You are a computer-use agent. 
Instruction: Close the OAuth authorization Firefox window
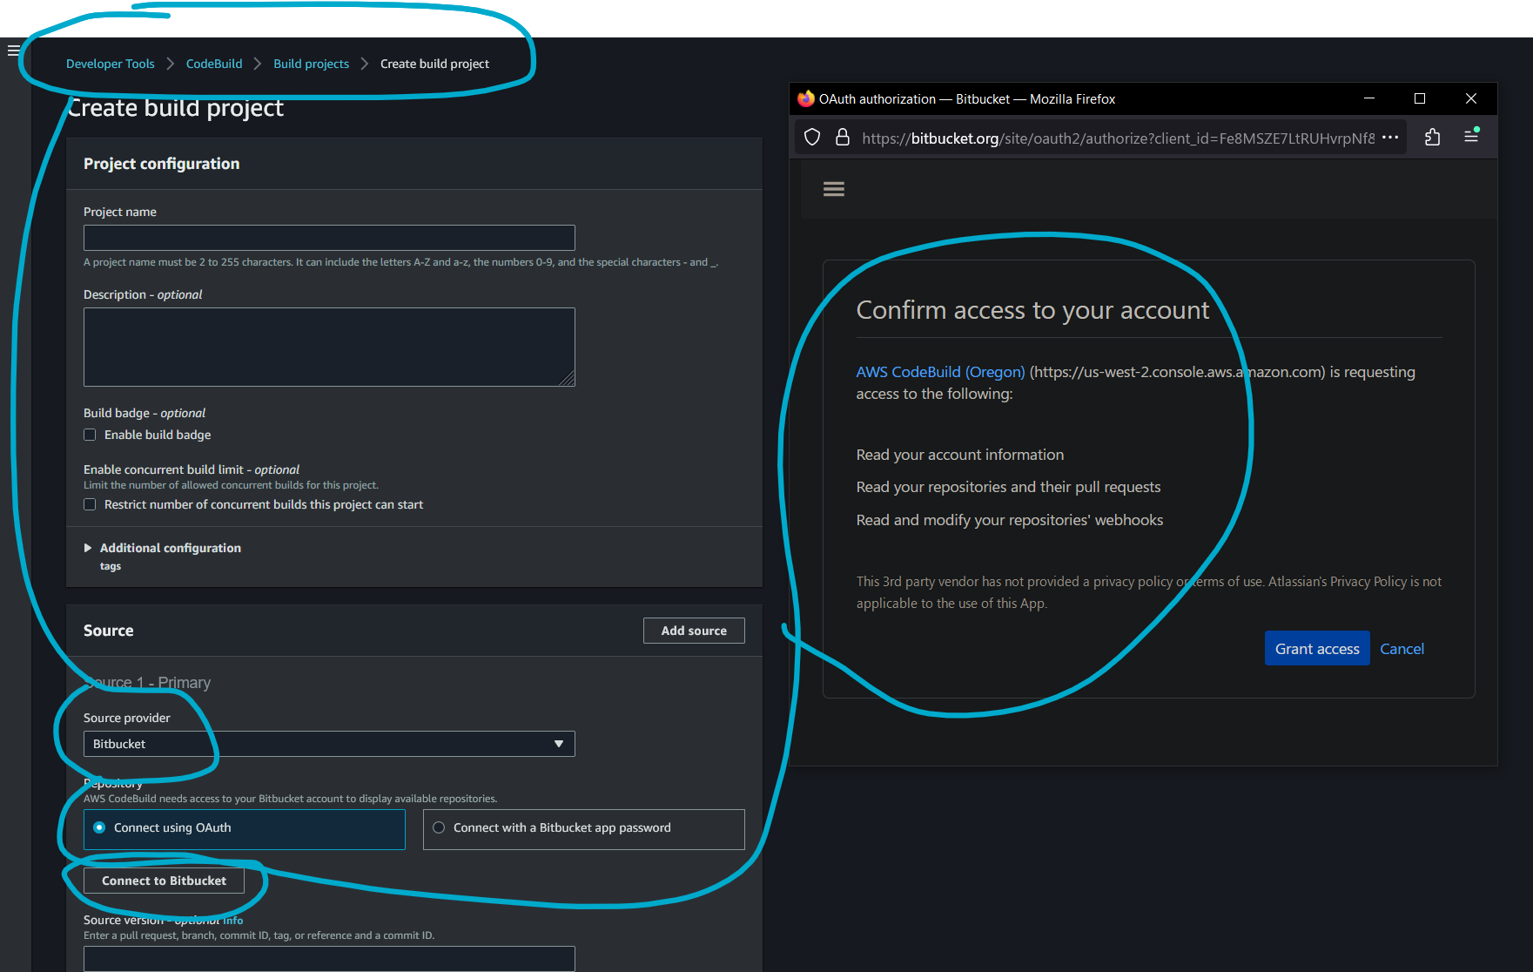click(1471, 98)
